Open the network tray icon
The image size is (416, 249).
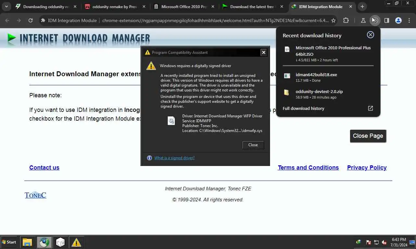(x=376, y=242)
